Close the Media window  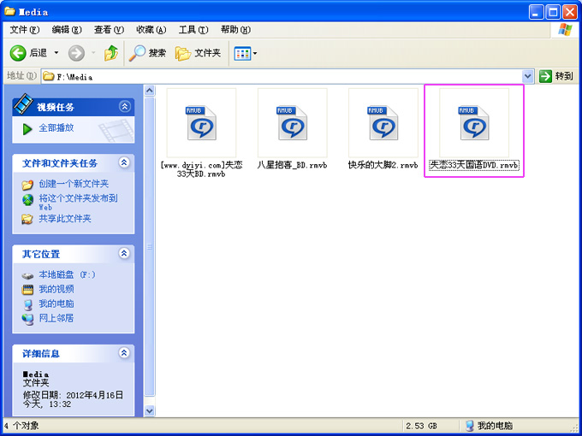tap(570, 13)
